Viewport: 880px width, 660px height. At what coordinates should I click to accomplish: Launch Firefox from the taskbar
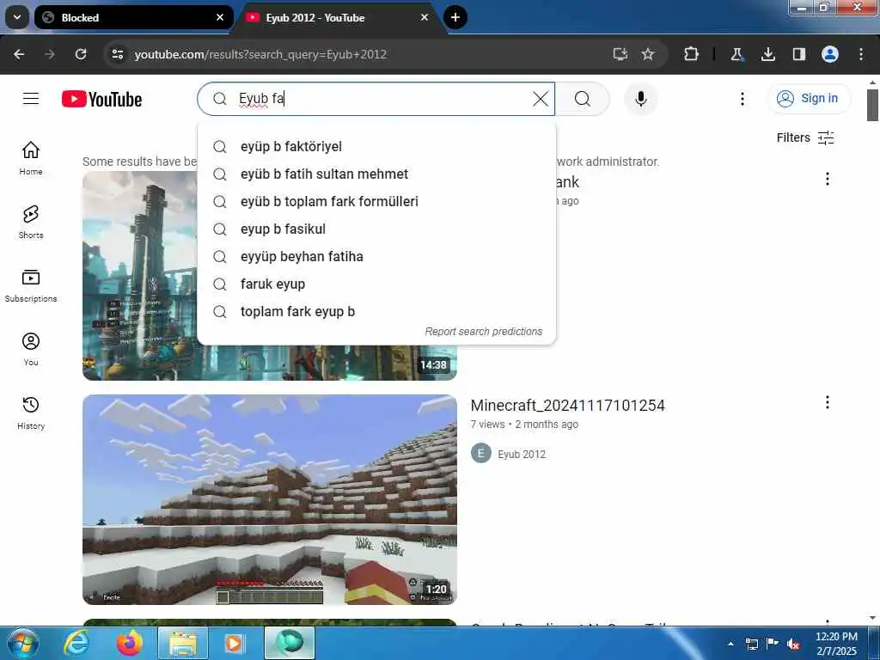130,644
